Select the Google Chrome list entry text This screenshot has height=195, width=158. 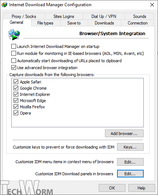pos(33,88)
